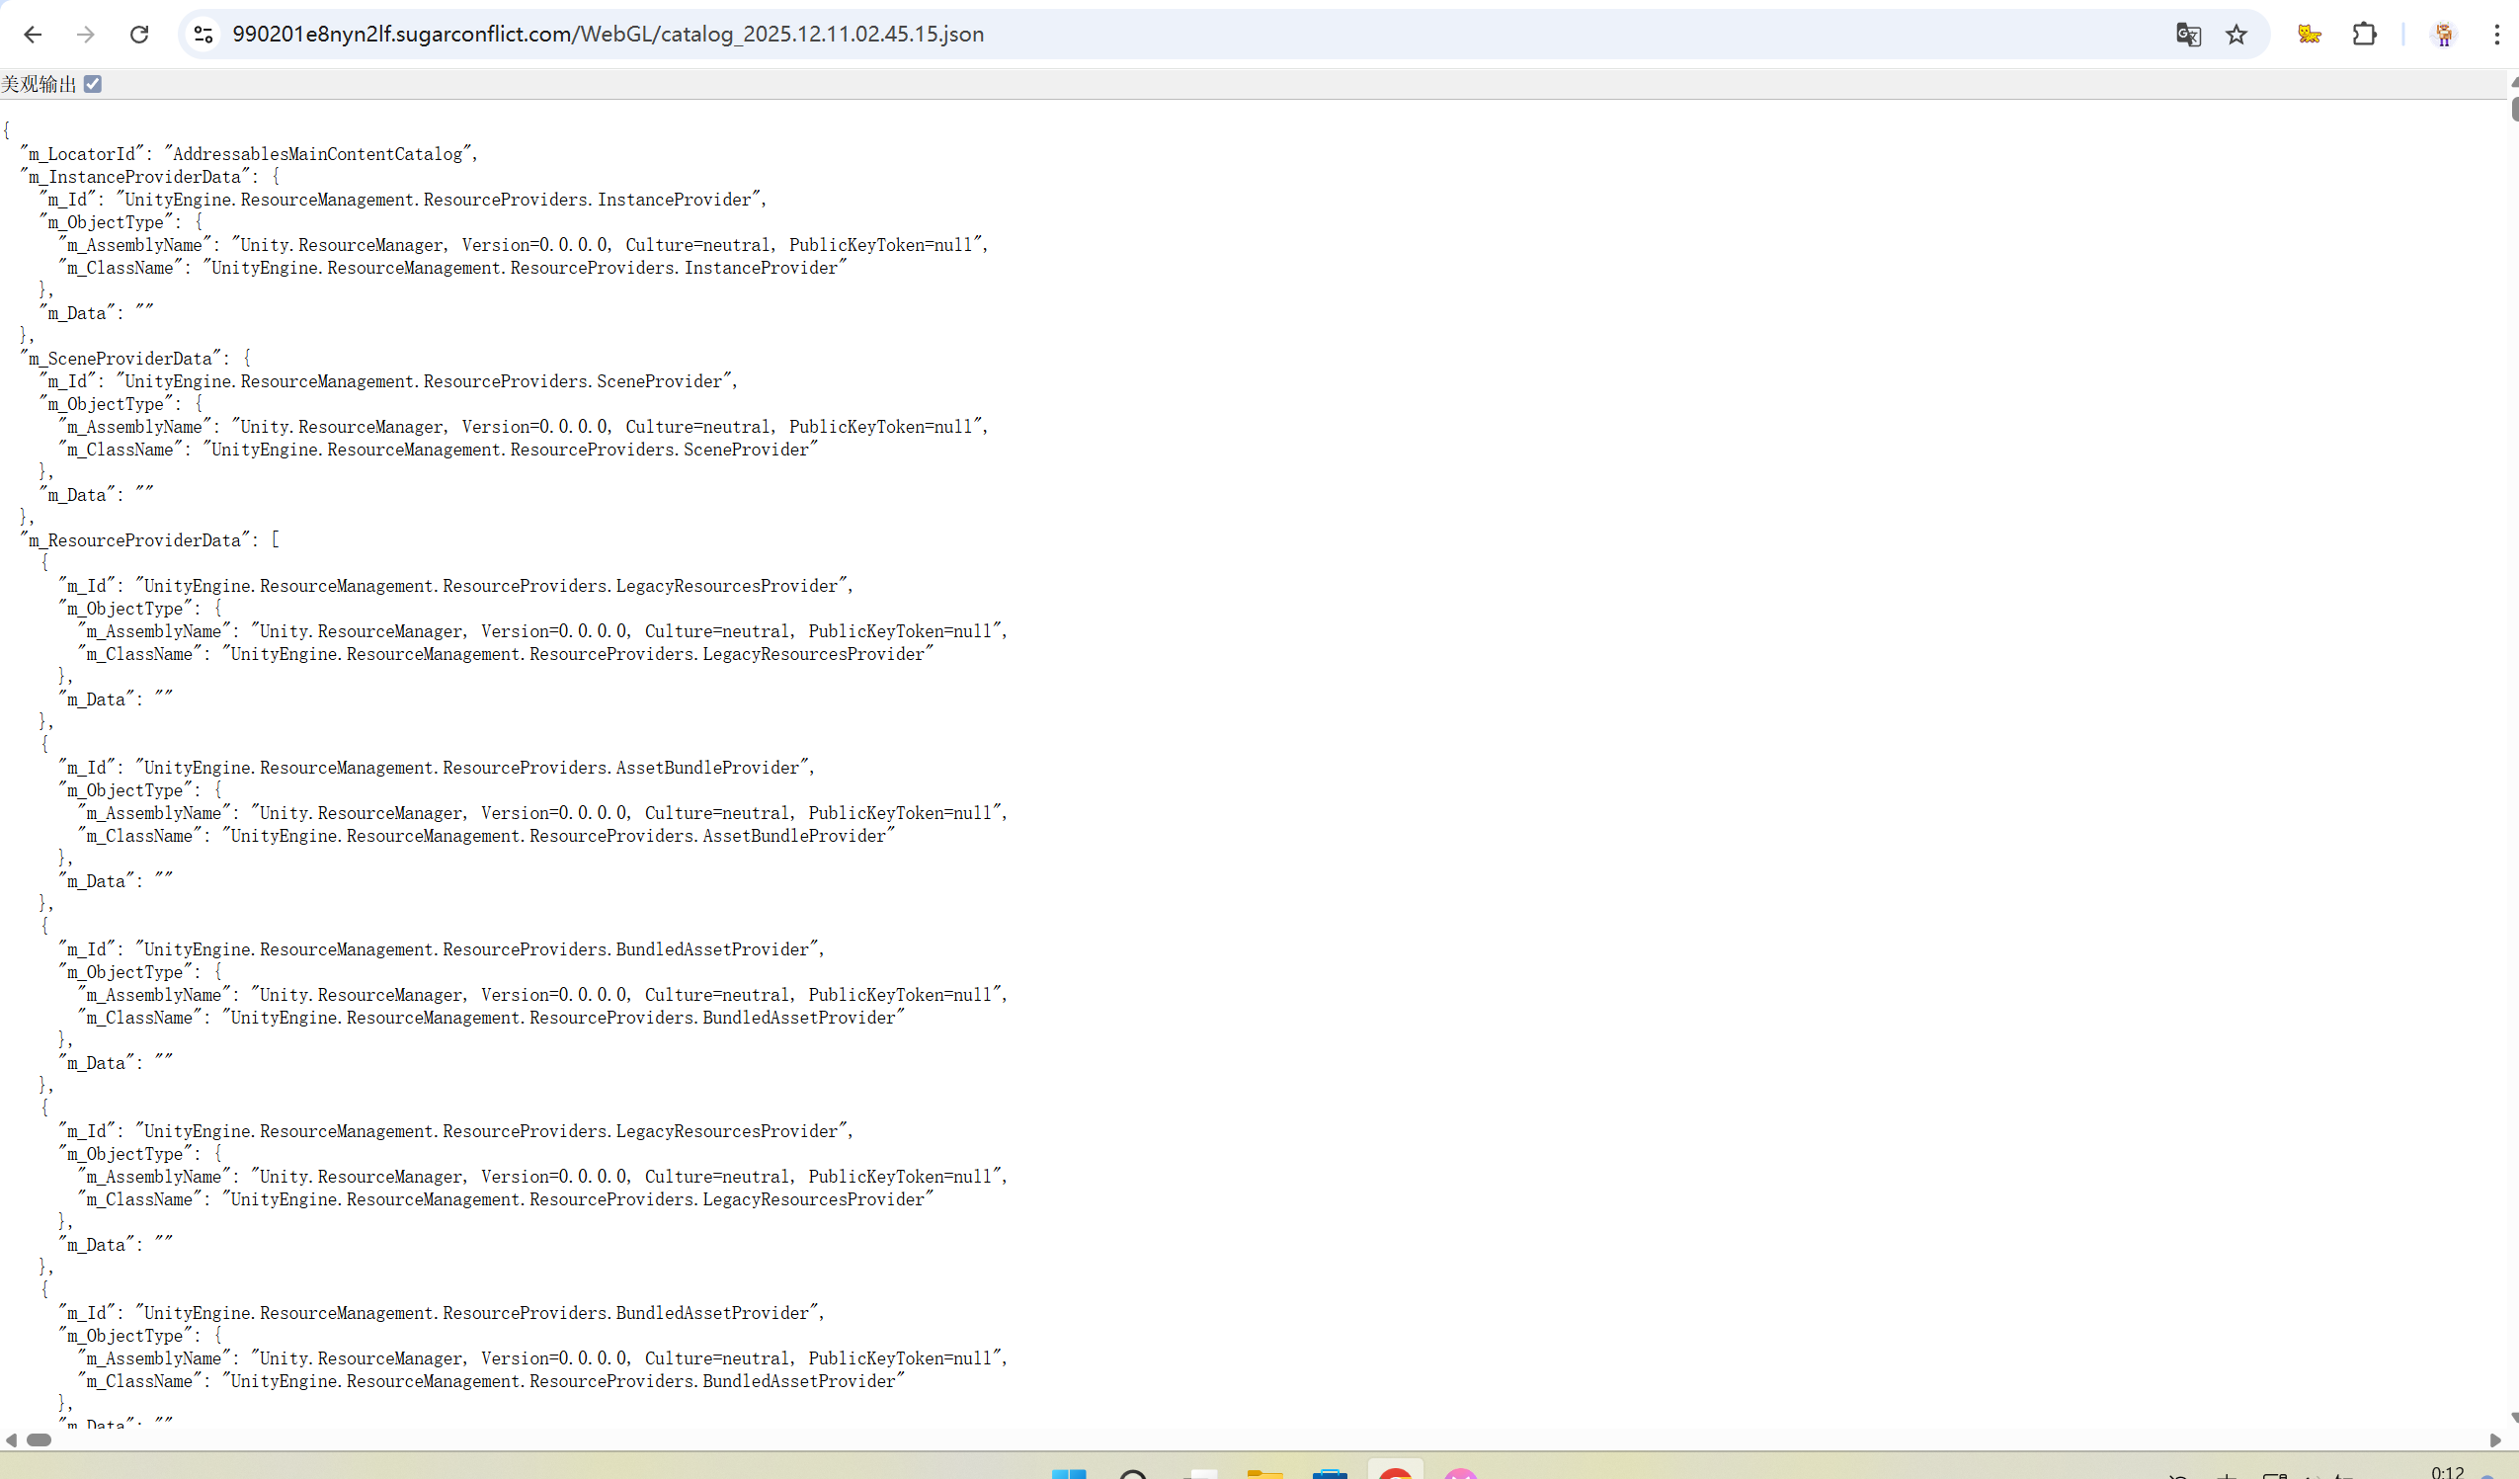The width and height of the screenshot is (2519, 1479).
Task: Go back to the previous page
Action: [x=33, y=34]
